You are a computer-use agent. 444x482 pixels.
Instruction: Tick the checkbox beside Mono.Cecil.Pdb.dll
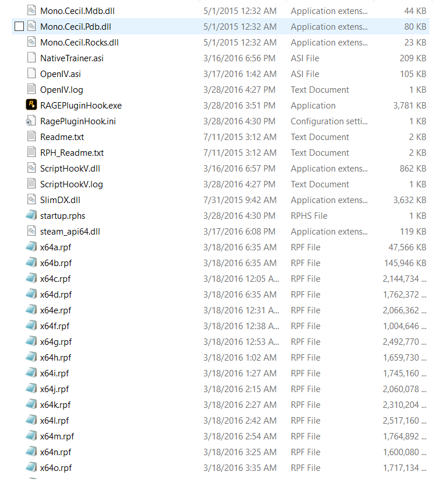[19, 27]
